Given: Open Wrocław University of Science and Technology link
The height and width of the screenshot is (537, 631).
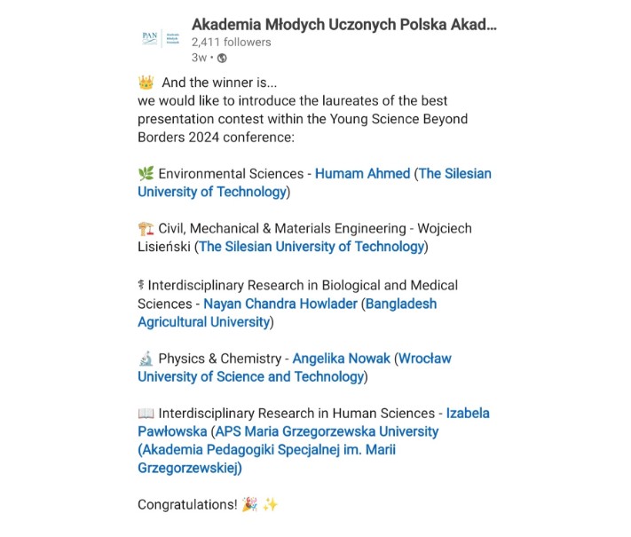Looking at the screenshot, I should click(x=294, y=367).
